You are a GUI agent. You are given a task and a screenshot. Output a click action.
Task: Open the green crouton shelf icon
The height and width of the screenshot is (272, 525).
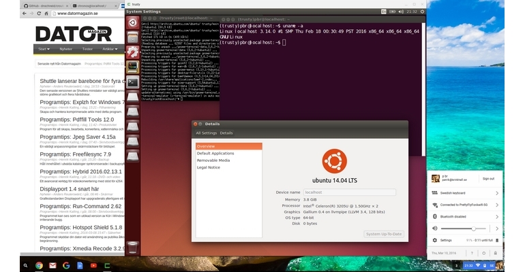point(107,266)
